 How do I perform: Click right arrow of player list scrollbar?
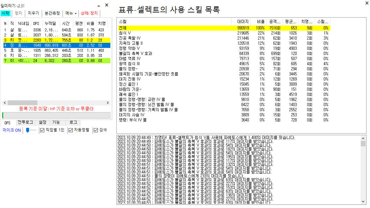point(108,103)
